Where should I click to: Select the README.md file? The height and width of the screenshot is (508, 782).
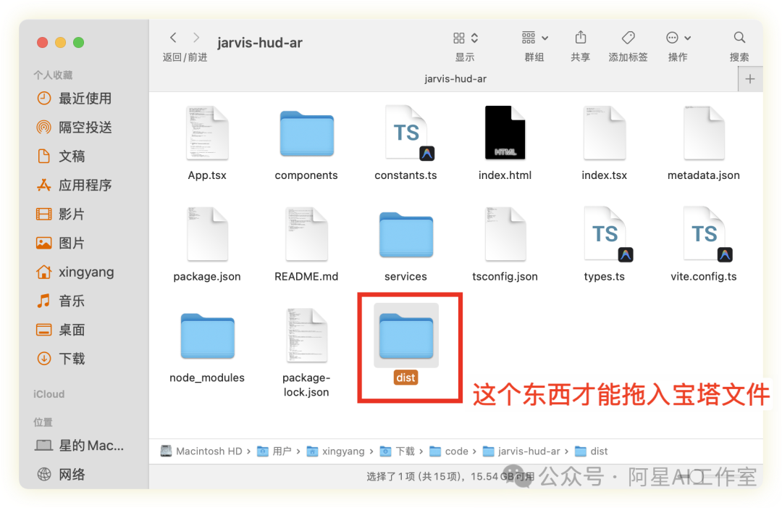[306, 245]
